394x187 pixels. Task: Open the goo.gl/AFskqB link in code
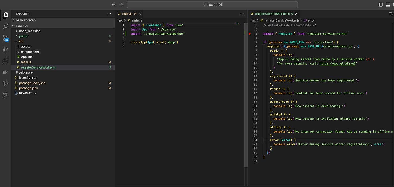tap(338, 63)
